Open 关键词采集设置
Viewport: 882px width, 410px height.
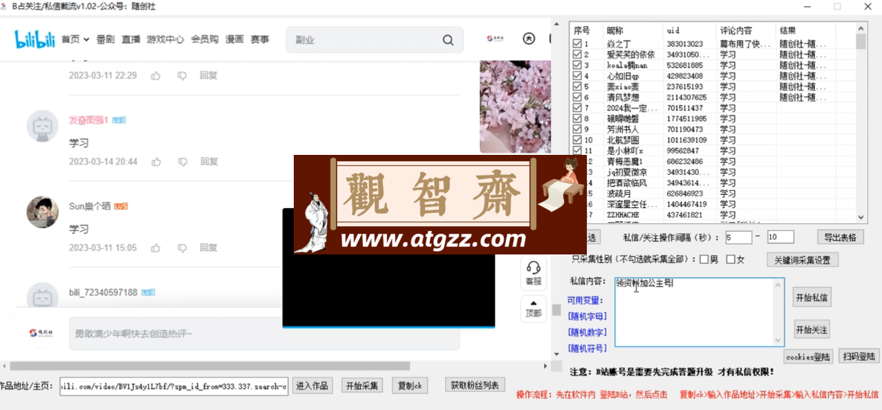click(x=803, y=260)
